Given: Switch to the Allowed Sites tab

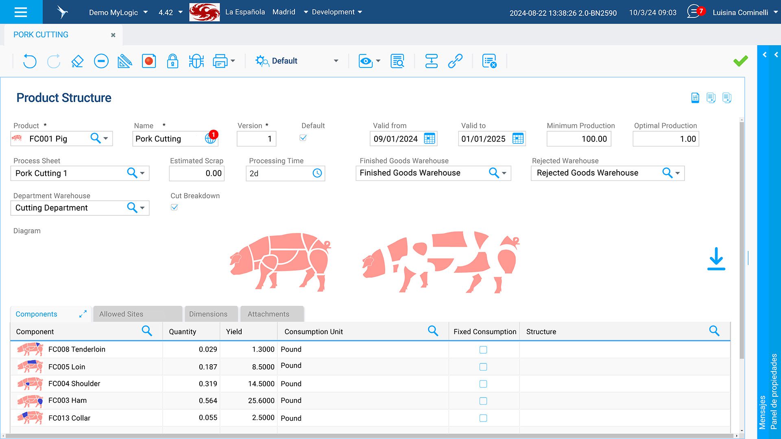Looking at the screenshot, I should click(121, 314).
